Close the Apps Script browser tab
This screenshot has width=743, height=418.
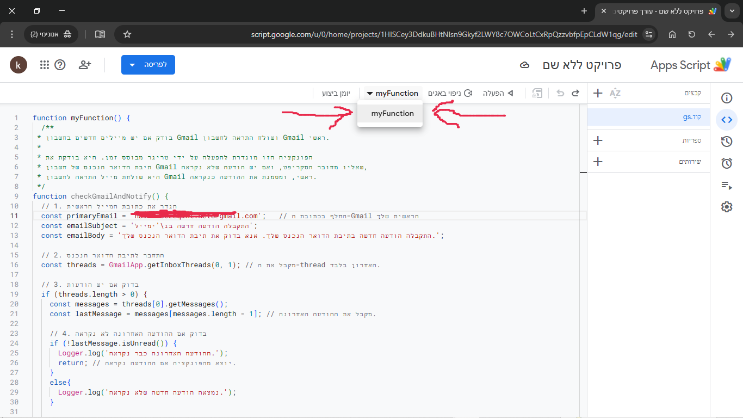click(x=603, y=11)
